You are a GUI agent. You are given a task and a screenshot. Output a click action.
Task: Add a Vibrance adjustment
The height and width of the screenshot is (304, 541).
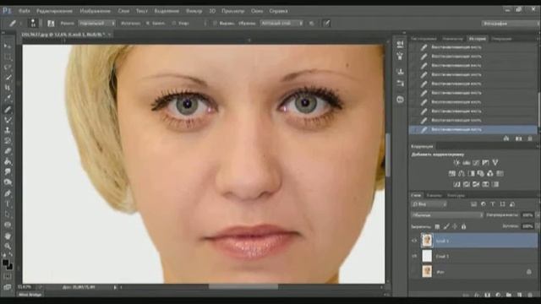pos(495,163)
